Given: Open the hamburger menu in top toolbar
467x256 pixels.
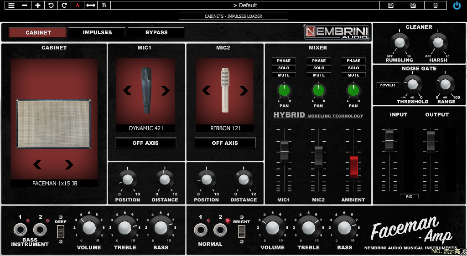Looking at the screenshot, I should [11, 5].
